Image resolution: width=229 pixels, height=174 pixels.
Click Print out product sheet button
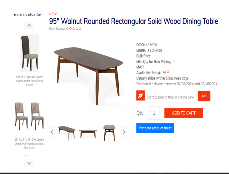tap(155, 128)
